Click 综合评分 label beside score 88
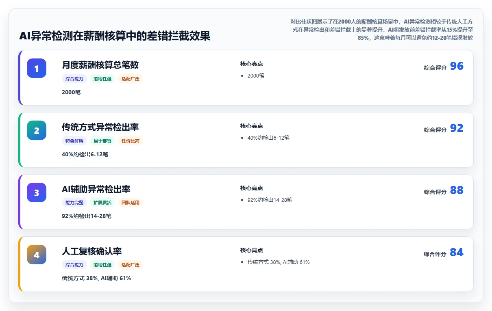 435,192
